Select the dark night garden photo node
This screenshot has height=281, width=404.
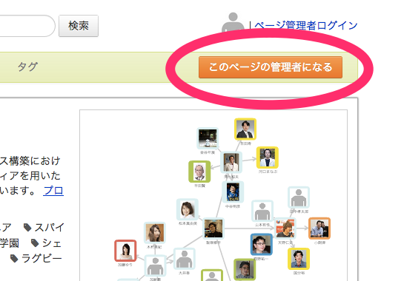pyautogui.click(x=208, y=138)
